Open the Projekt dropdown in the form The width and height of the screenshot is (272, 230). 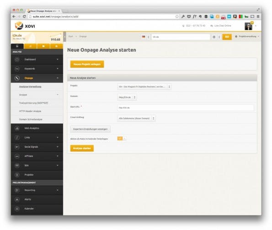click(x=144, y=86)
